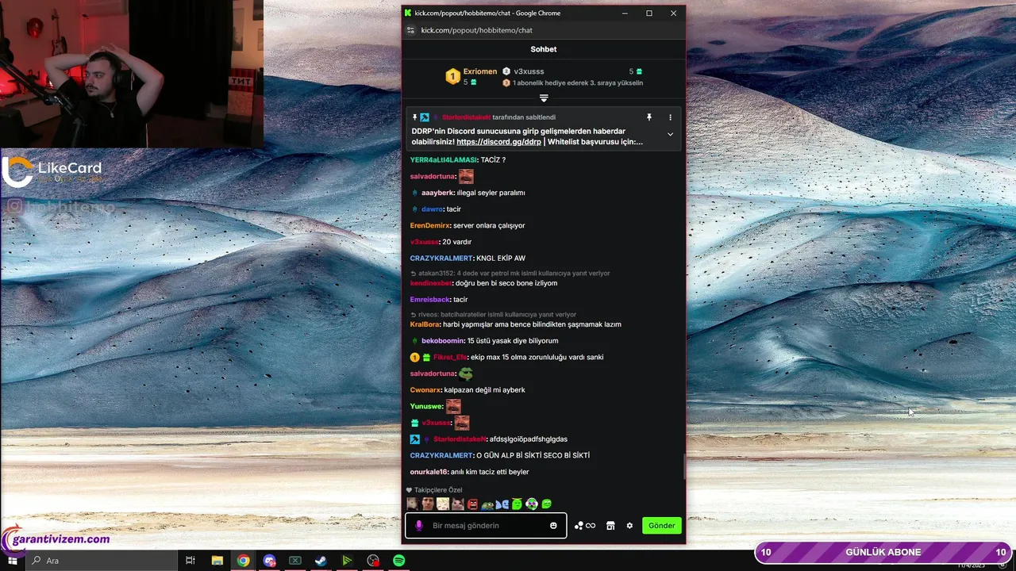
Task: Click moderator badge next to StarlordistakeN chat message
Action: tap(414, 439)
